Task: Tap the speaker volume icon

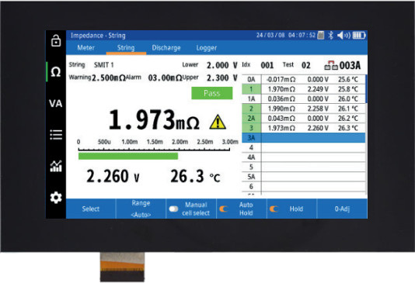Action: (344, 35)
